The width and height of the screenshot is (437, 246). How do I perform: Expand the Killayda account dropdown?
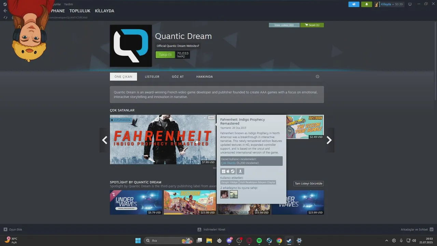tap(387, 4)
